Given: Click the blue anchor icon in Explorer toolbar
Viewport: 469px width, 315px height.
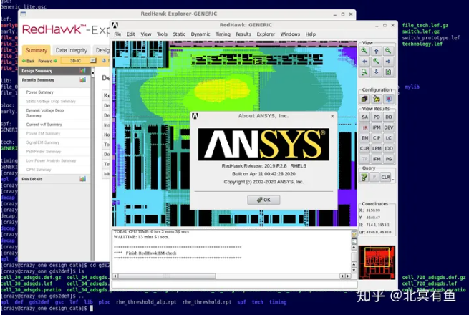Looking at the screenshot, I should 104,61.
